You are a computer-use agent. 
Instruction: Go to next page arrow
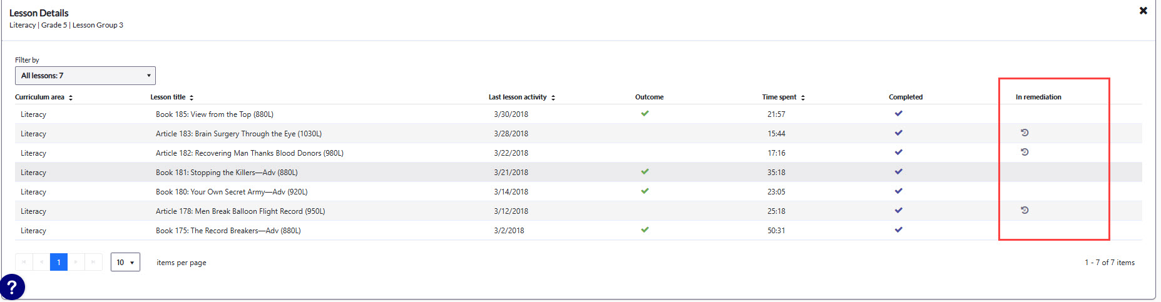tap(76, 262)
